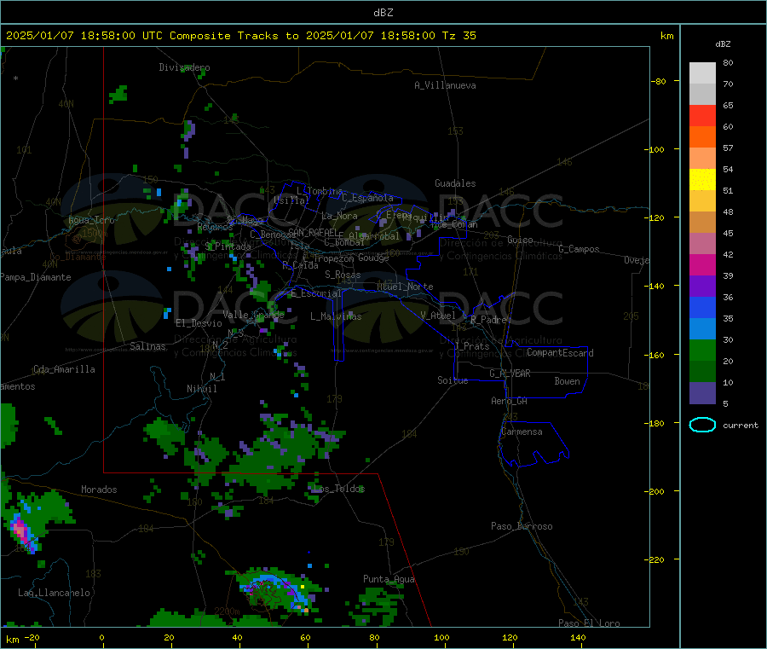Select the 'Lag.Llancanelo' place label
The image size is (767, 649).
pos(54,593)
